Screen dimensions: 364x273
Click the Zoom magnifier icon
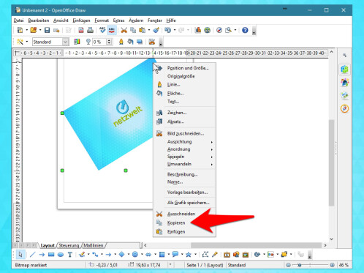(228, 30)
